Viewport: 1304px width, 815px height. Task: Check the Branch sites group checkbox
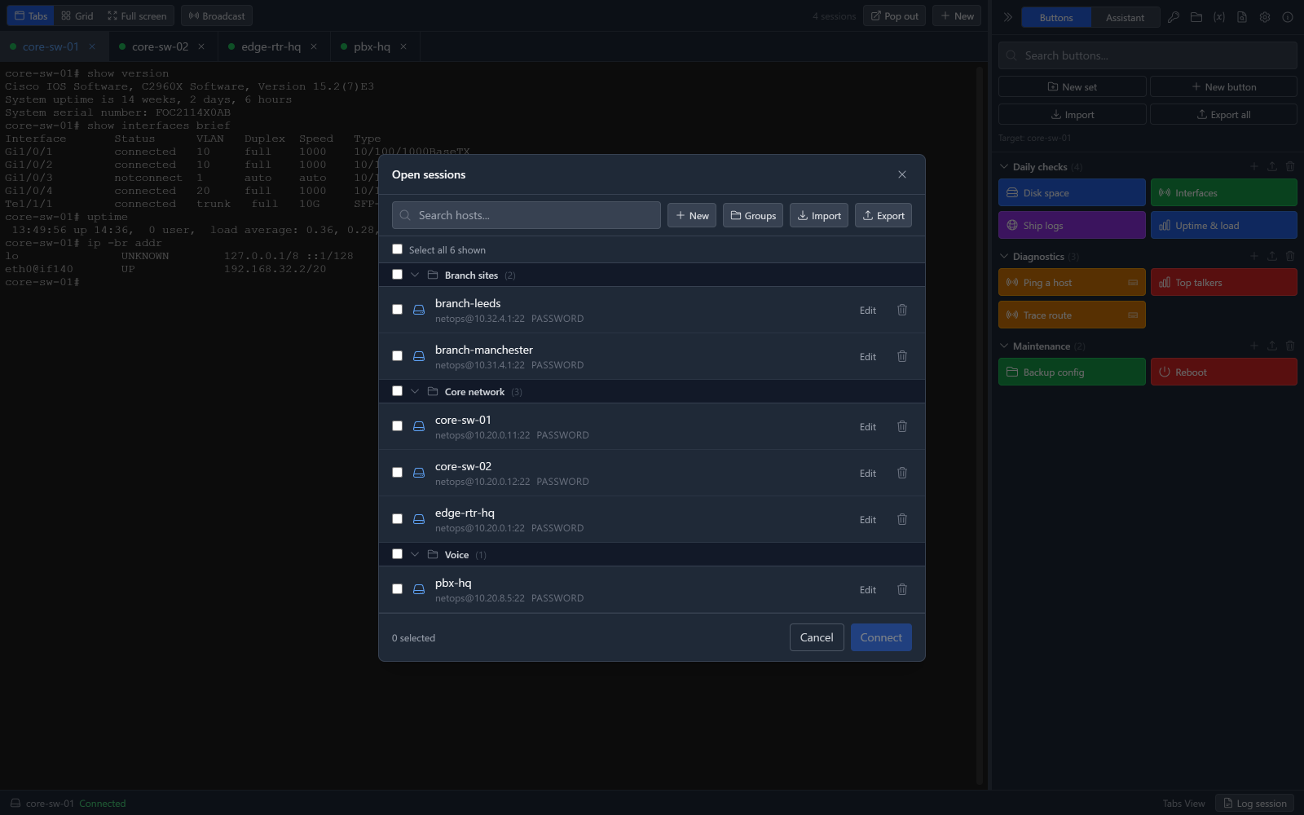pos(398,275)
